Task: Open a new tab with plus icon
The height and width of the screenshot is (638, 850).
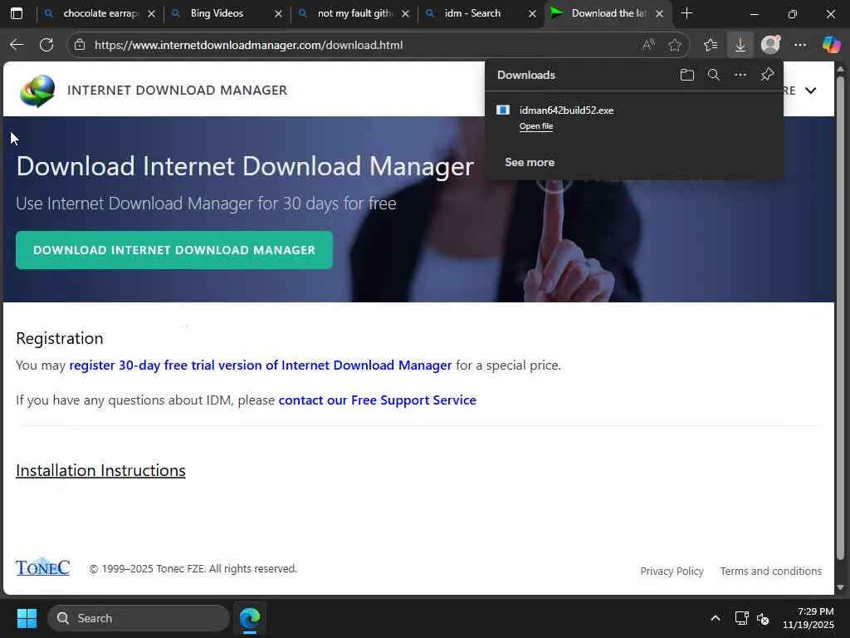Action: coord(686,13)
